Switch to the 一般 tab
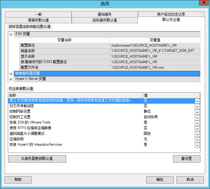The height and width of the screenshot is (189, 210). click(x=38, y=14)
